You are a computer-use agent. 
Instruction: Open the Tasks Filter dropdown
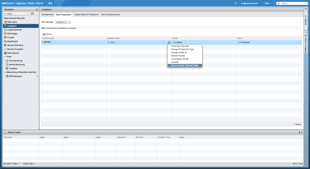point(29,164)
